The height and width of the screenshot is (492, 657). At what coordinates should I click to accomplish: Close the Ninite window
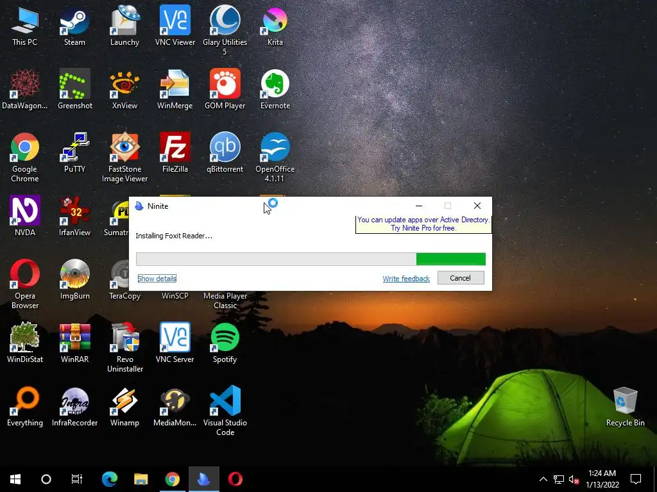477,206
